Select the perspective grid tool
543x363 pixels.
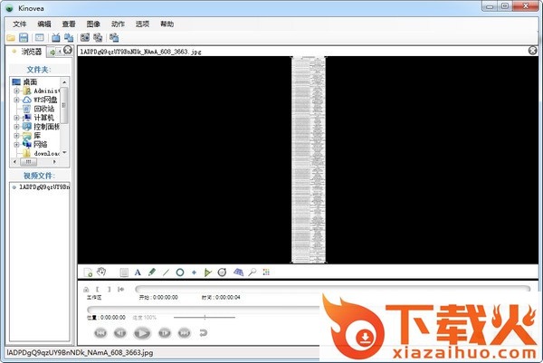coord(237,272)
